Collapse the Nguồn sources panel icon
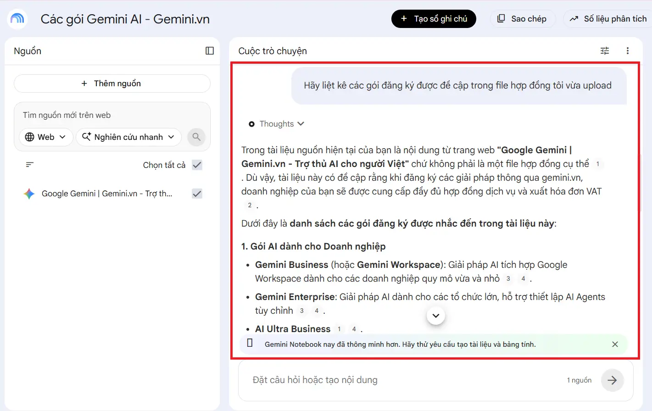 click(210, 51)
